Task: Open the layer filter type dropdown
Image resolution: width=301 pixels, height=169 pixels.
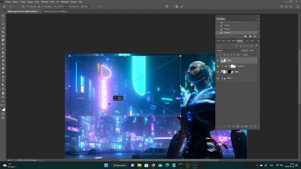Action: [x=226, y=46]
